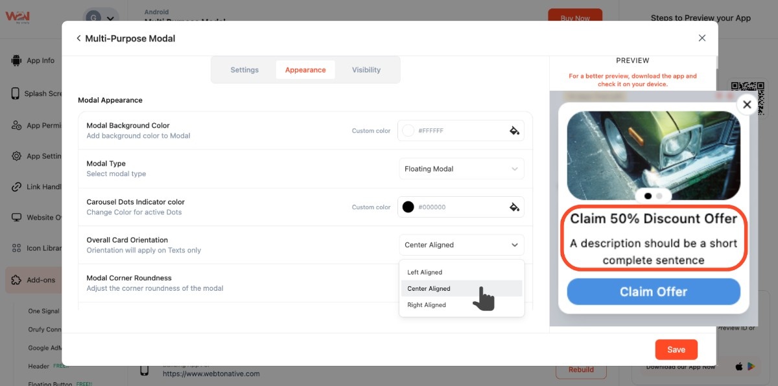This screenshot has width=778, height=386.
Task: Click the Claim Offer preview button
Action: 653,291
